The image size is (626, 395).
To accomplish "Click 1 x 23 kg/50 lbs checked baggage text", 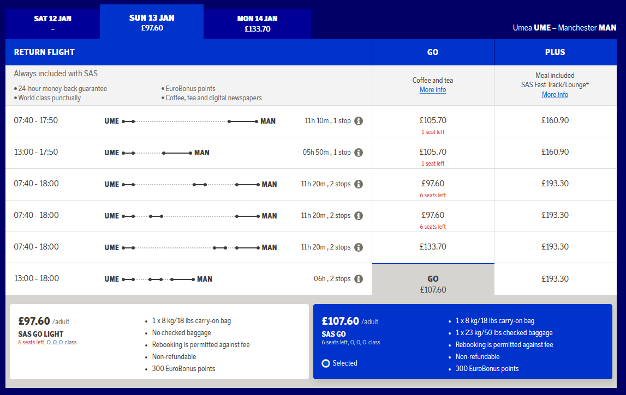I will [504, 333].
